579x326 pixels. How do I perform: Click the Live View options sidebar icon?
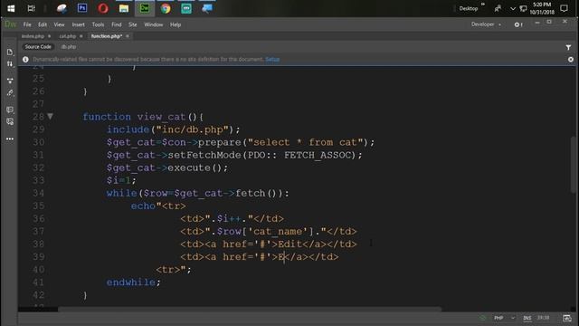point(10,81)
